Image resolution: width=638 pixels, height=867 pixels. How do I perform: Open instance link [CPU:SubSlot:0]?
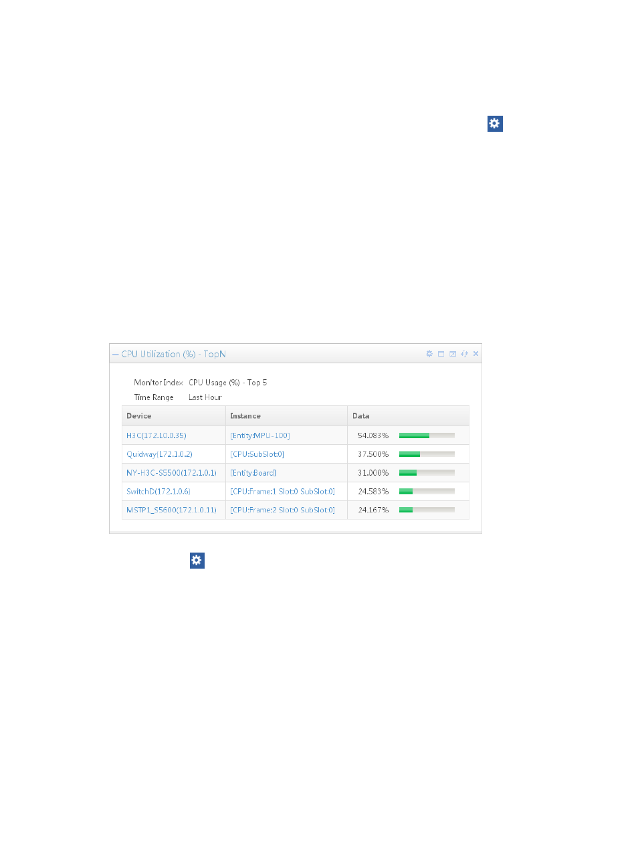point(257,454)
